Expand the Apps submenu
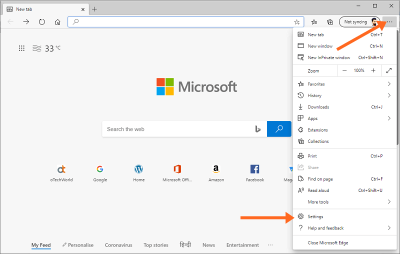The height and width of the screenshot is (255, 400). (344, 118)
